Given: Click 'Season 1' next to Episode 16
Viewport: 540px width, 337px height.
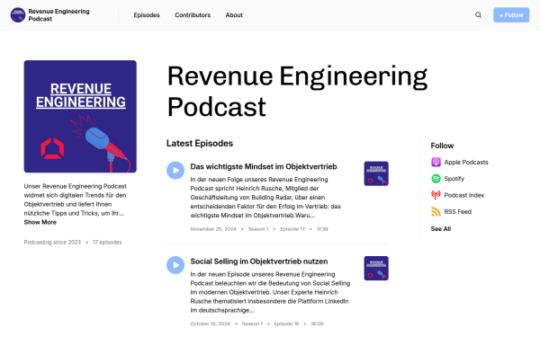Looking at the screenshot, I should pyautogui.click(x=252, y=324).
